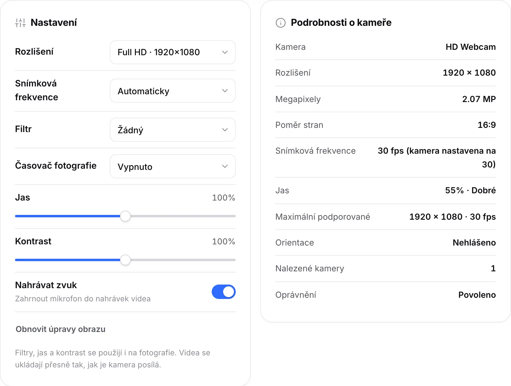The width and height of the screenshot is (511, 386).
Task: Click the 16:9 aspect ratio value
Action: [x=486, y=125]
